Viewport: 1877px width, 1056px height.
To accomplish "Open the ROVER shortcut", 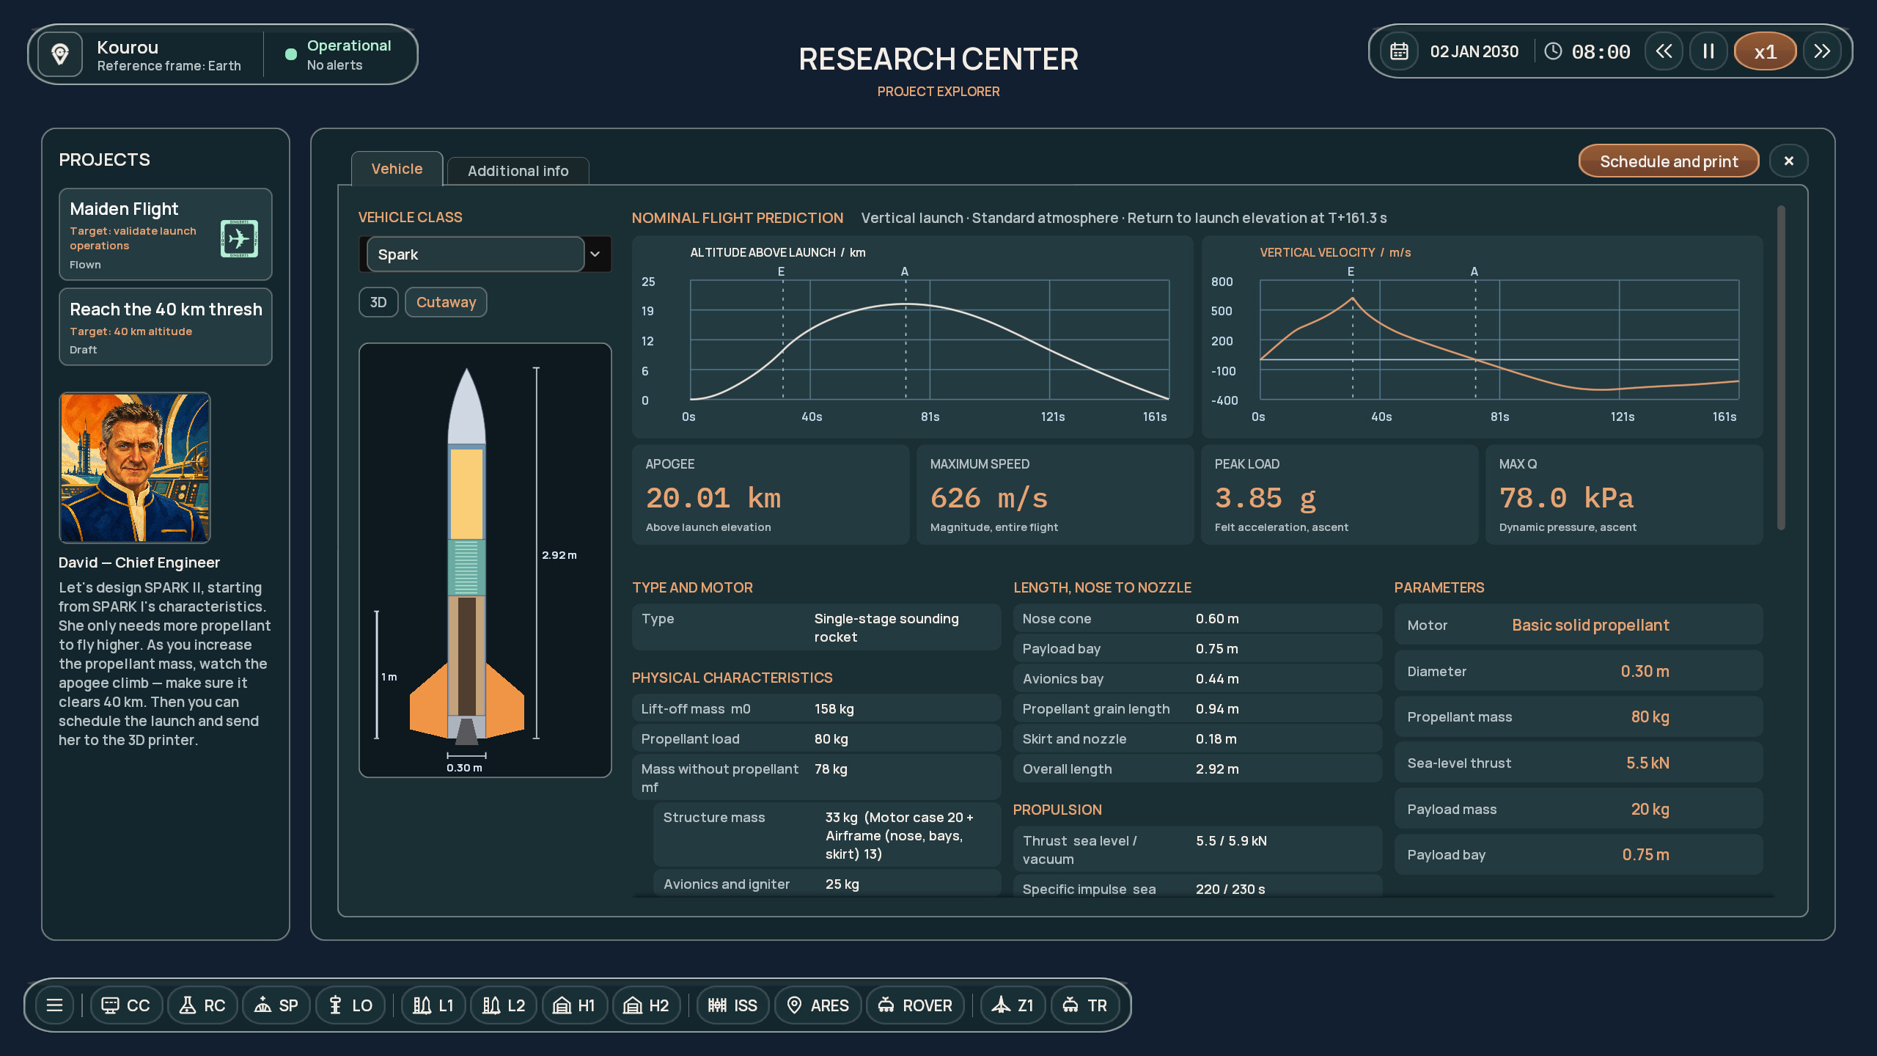I will [915, 1005].
